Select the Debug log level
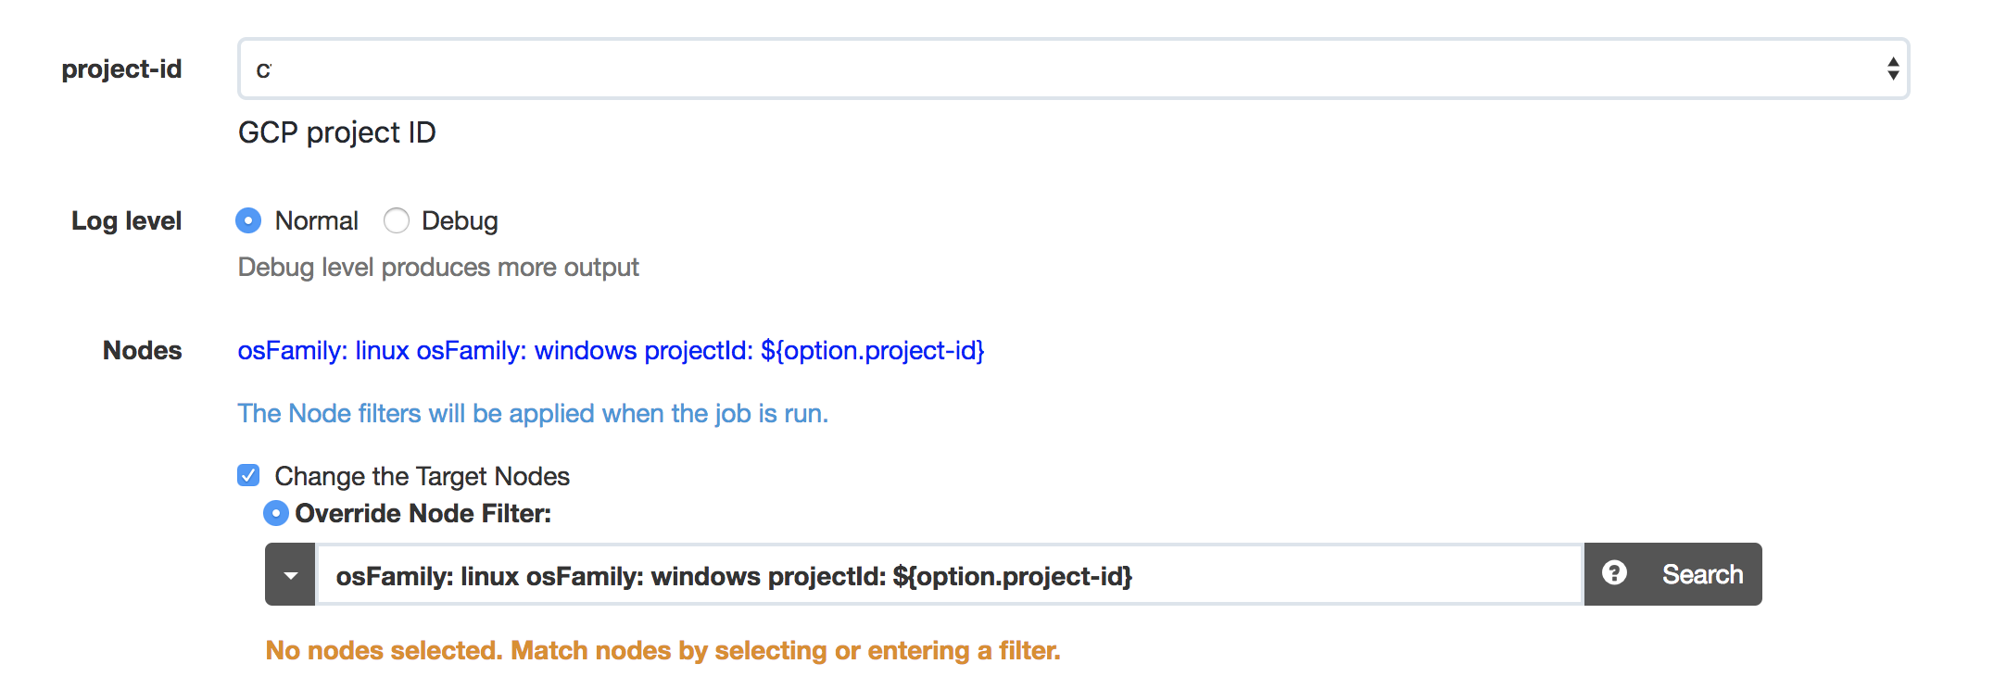This screenshot has height=689, width=1994. (x=397, y=220)
